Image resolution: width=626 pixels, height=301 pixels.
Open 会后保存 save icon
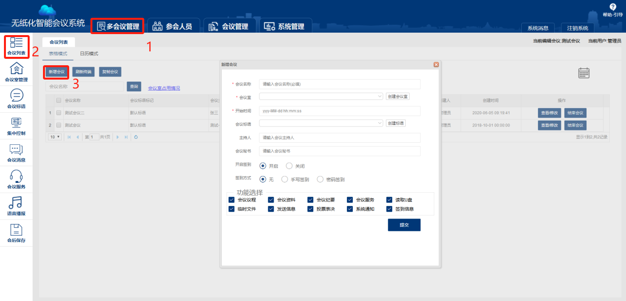pyautogui.click(x=16, y=229)
